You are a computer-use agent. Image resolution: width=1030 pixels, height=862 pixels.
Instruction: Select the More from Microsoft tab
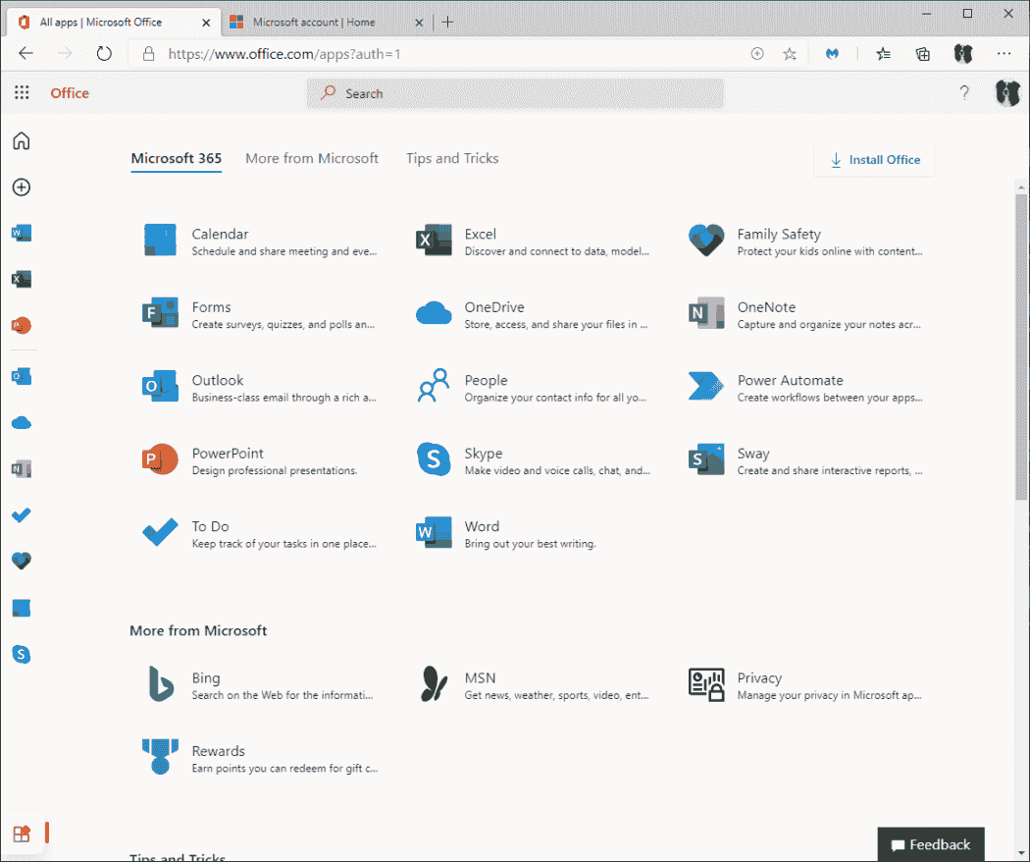click(x=312, y=158)
